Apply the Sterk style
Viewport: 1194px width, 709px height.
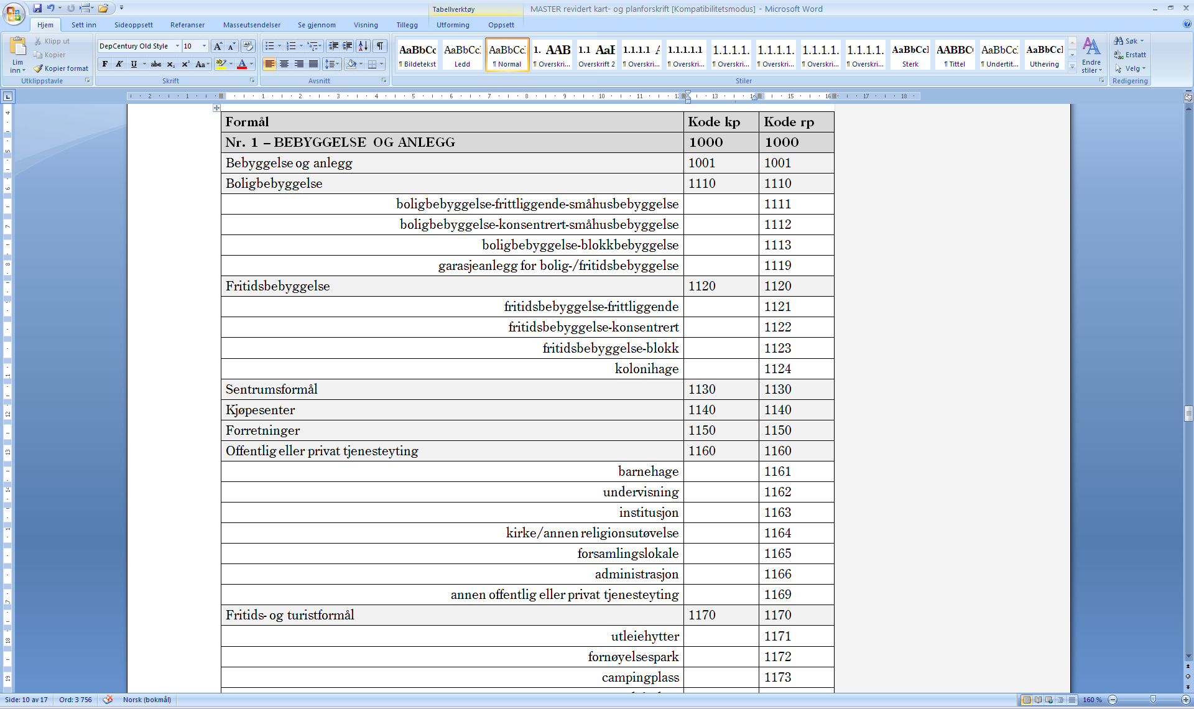[910, 54]
